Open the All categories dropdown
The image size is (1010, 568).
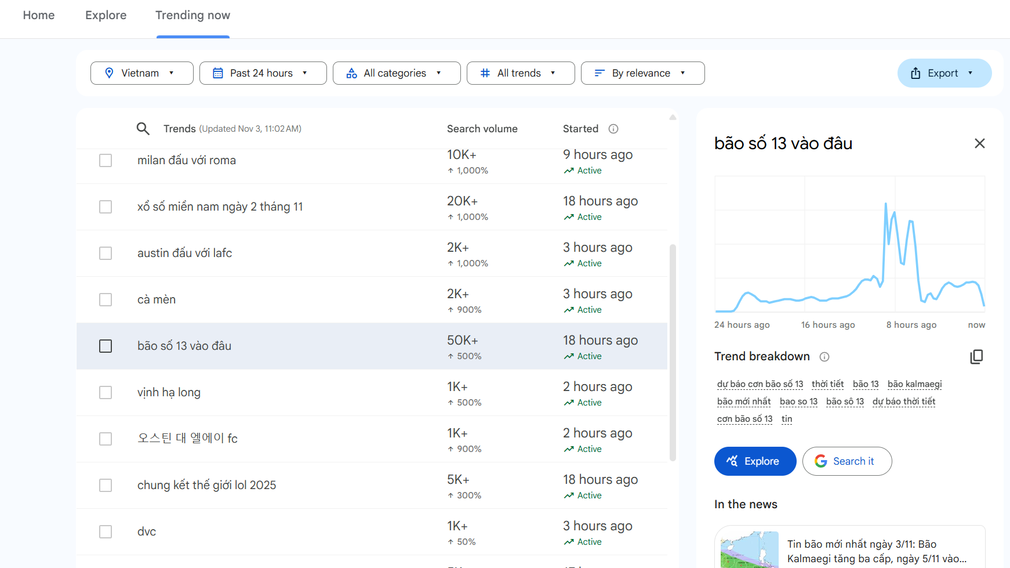tap(396, 73)
